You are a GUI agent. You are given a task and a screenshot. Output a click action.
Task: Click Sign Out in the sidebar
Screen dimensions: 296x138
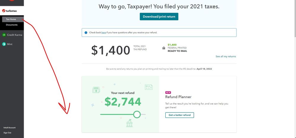coord(7,133)
